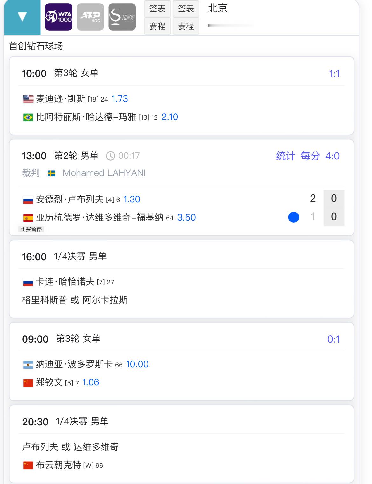The width and height of the screenshot is (372, 484).
Task: Open the first 赛程 schedule tab
Action: click(x=157, y=26)
